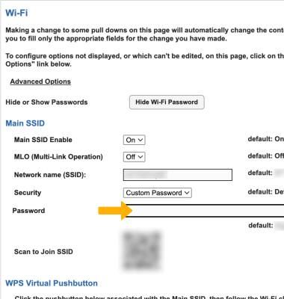The height and width of the screenshot is (299, 284).
Task: Click the Scan to Join SSID label
Action: pyautogui.click(x=43, y=252)
